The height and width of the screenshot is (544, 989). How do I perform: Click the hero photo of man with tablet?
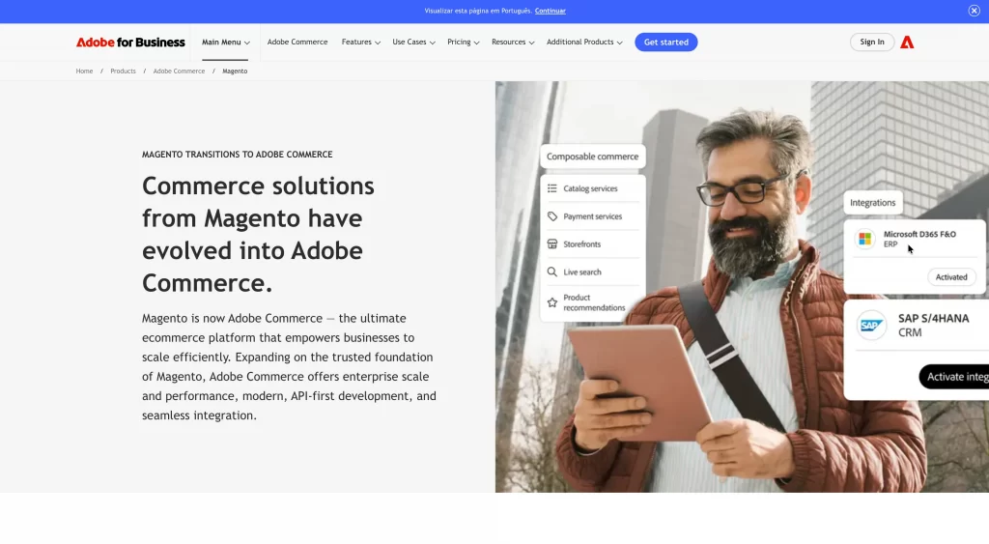pyautogui.click(x=742, y=287)
